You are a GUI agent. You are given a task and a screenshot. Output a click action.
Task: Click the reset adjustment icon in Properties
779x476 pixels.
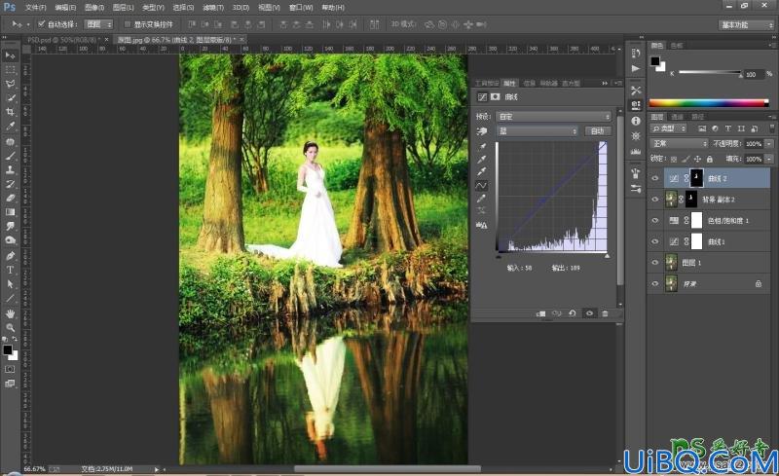coord(573,313)
